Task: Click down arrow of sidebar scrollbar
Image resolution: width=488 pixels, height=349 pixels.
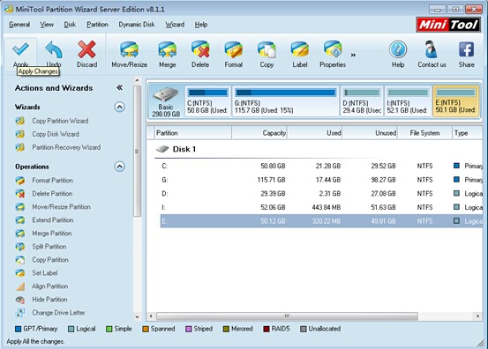Action: [138, 317]
